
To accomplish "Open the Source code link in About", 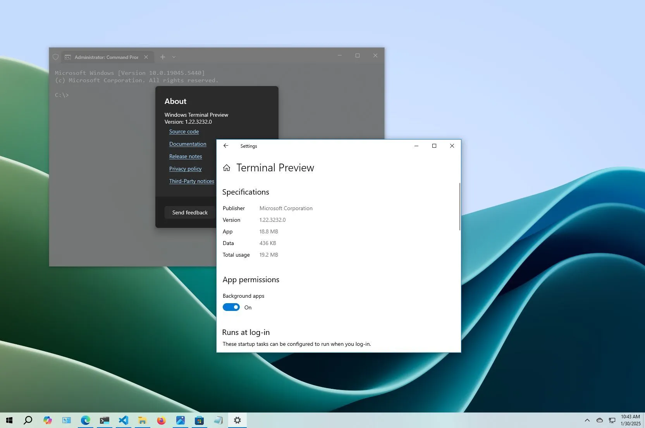I will pos(184,131).
